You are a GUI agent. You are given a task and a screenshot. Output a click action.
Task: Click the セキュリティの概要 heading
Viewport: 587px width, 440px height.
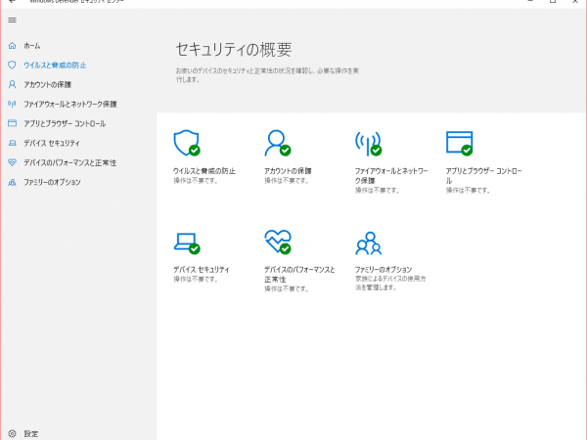(234, 50)
